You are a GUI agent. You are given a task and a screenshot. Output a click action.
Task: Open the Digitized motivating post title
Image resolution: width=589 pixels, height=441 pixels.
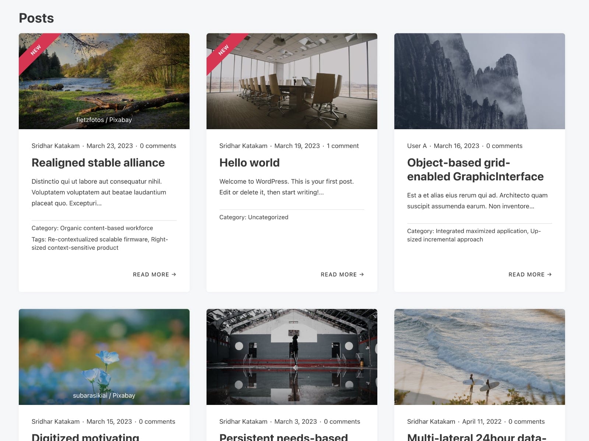coord(85,437)
